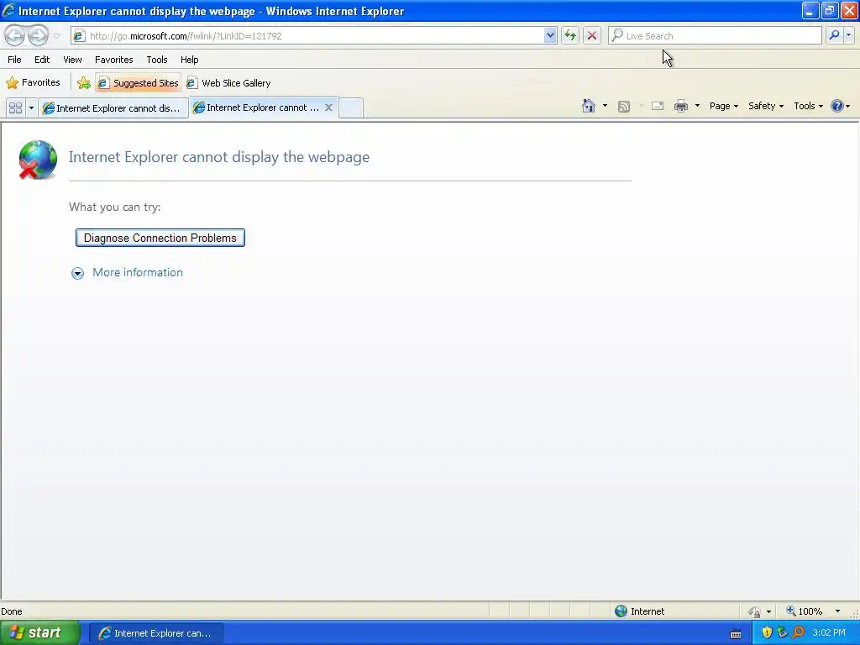Click the Live Search input box

(715, 35)
